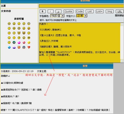Insert the razz tongue-out smiley
Image resolution: width=124 pixels, height=114 pixels.
[x=29, y=28]
